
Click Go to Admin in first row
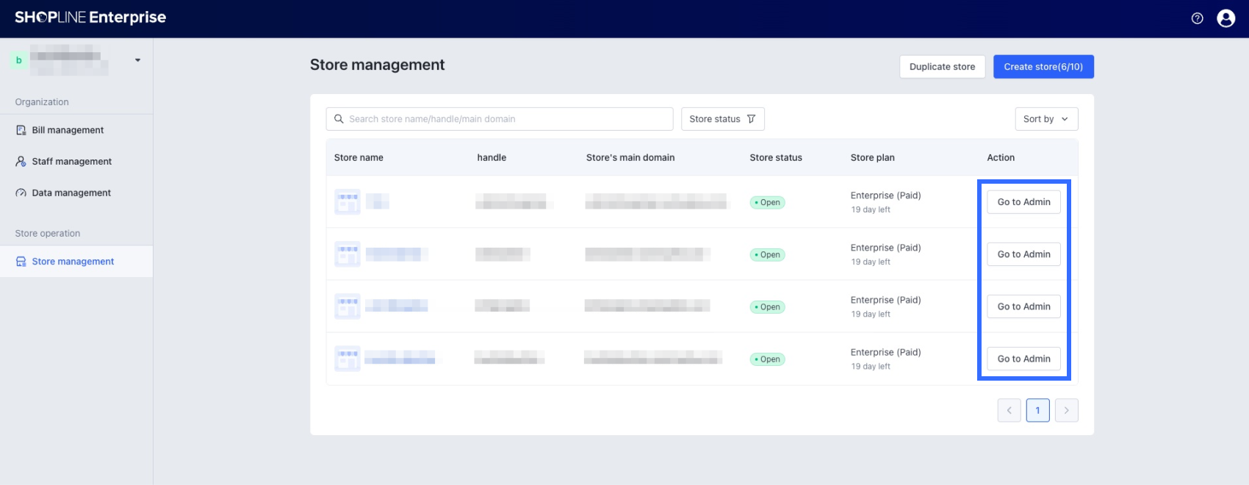click(1024, 202)
